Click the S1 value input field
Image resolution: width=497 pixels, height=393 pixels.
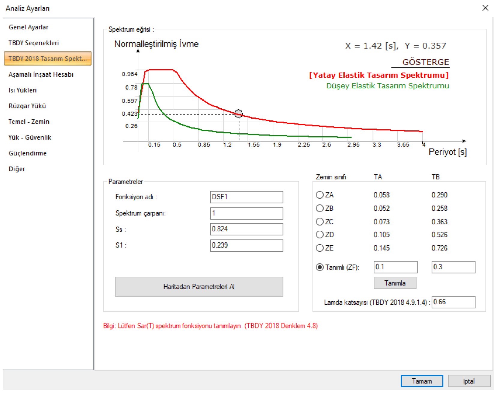pyautogui.click(x=247, y=245)
